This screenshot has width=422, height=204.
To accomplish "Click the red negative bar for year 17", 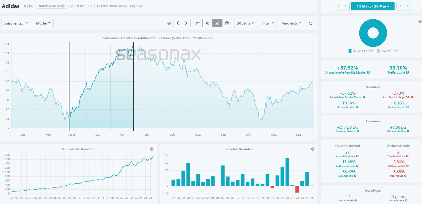I will (x=272, y=187).
